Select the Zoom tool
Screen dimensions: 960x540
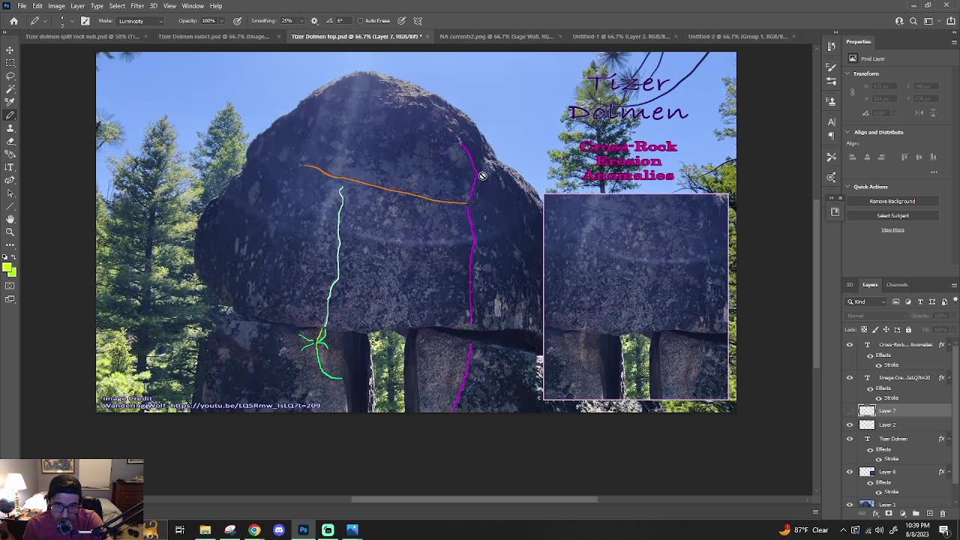click(10, 232)
